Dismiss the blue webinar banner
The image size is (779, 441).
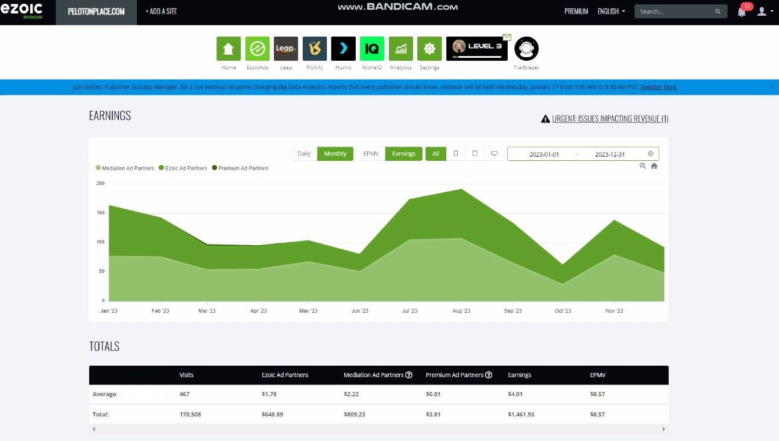[x=771, y=87]
